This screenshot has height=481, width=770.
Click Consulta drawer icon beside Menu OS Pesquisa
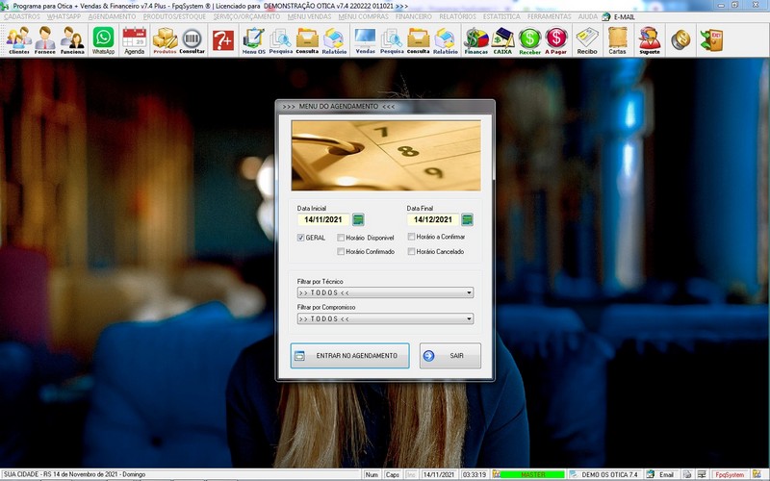(x=307, y=40)
